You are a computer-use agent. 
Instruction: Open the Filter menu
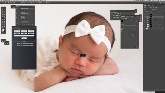click(x=32, y=1)
